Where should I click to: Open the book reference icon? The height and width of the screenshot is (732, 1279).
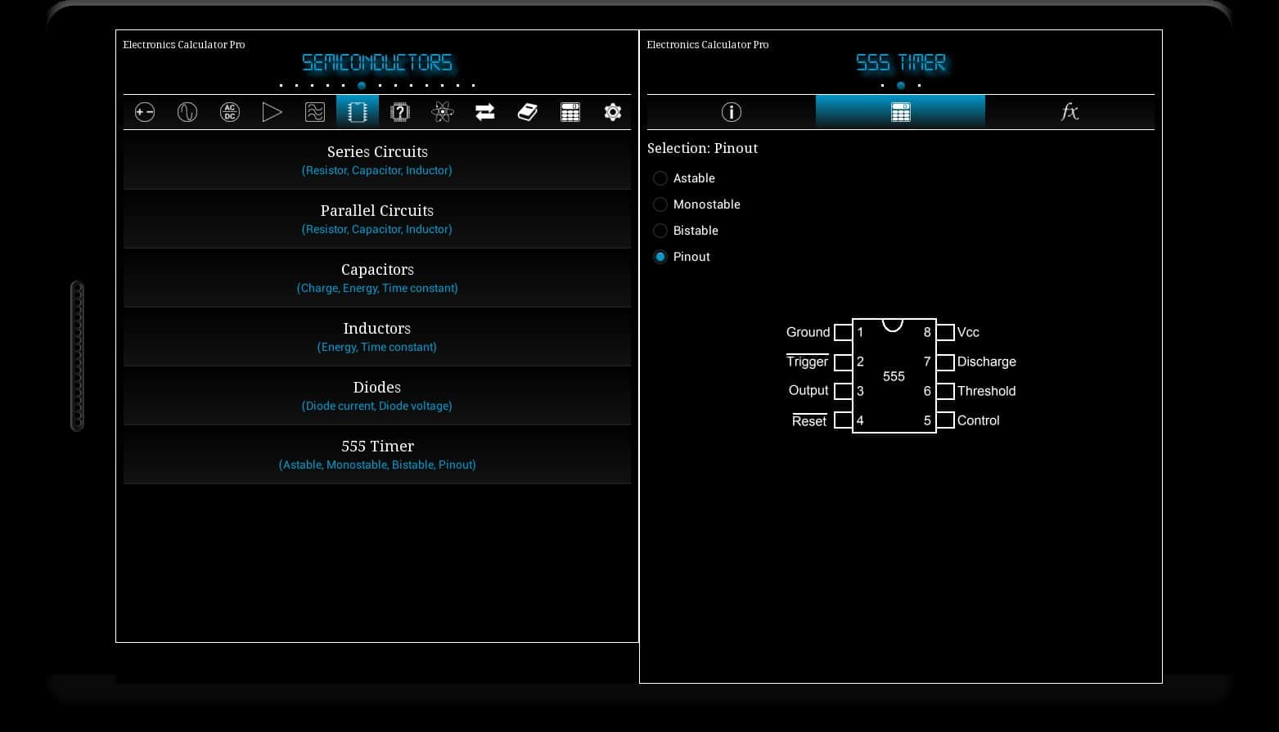coord(528,112)
